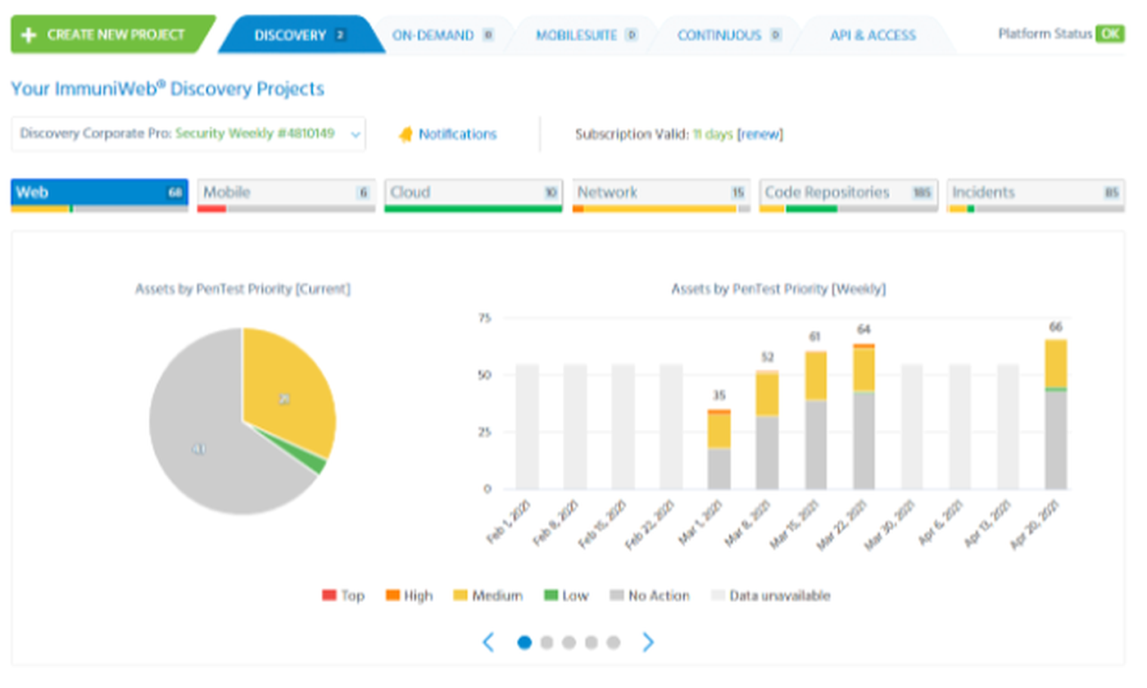1147x688 pixels.
Task: Click 'Assets by PenTest Priority [Current]' title
Action: click(243, 289)
